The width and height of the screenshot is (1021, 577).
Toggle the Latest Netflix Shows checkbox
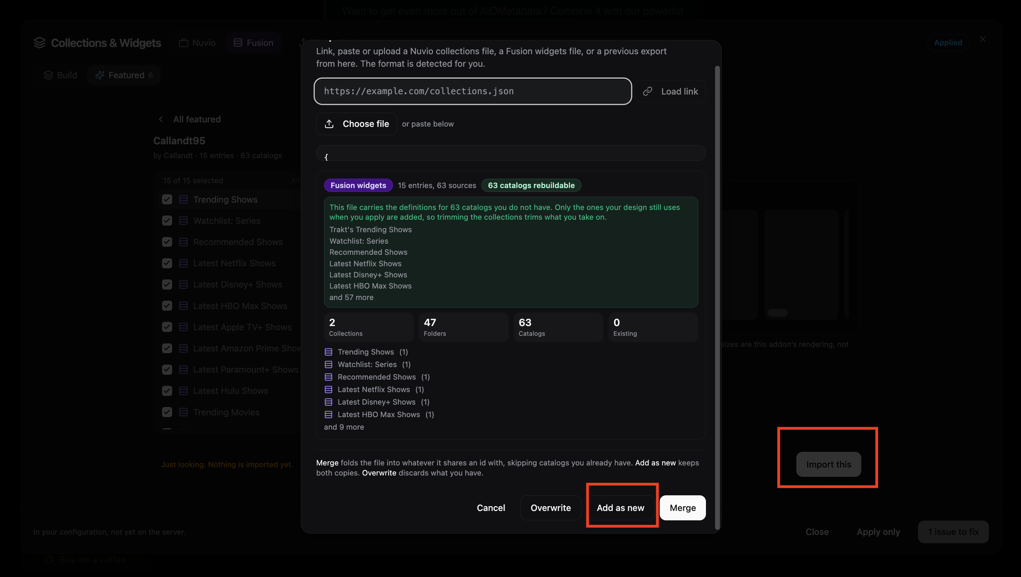167,263
